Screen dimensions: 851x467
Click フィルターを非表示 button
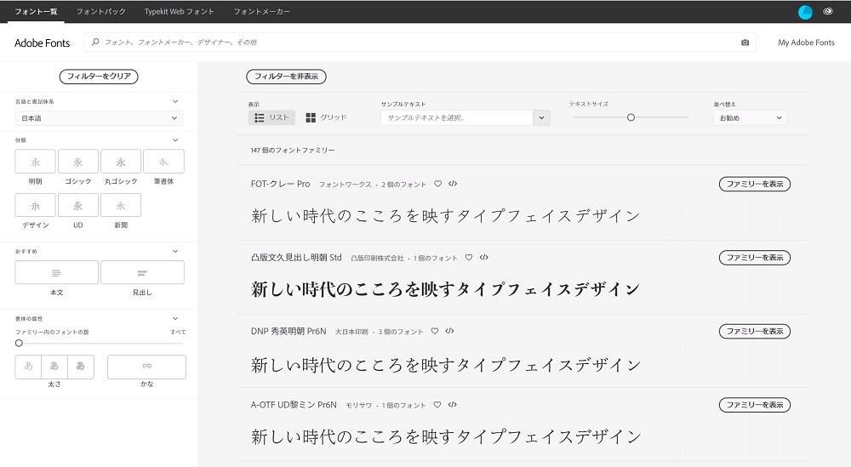tap(287, 77)
